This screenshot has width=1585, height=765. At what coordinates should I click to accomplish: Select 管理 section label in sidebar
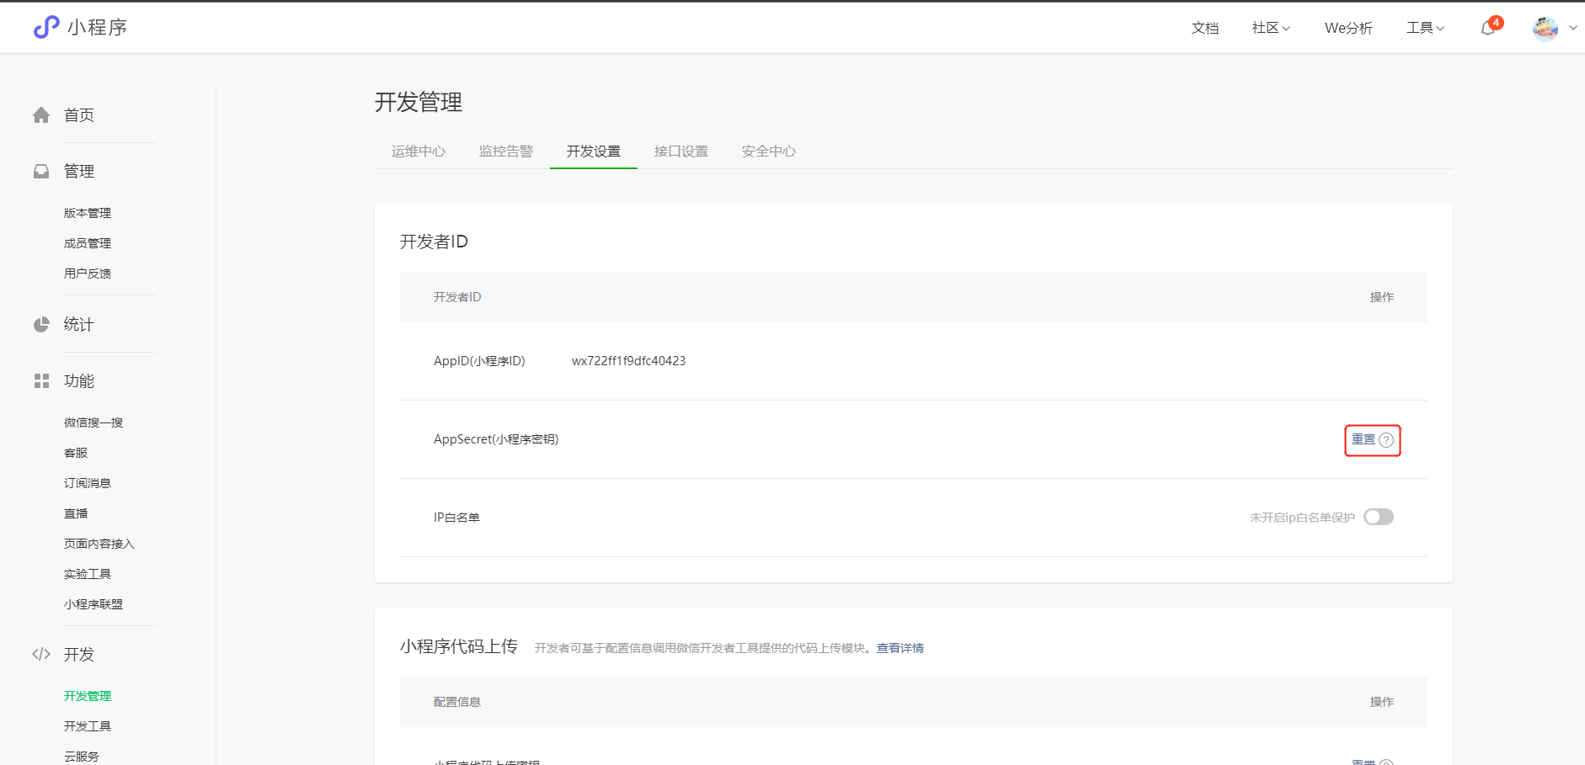(79, 171)
